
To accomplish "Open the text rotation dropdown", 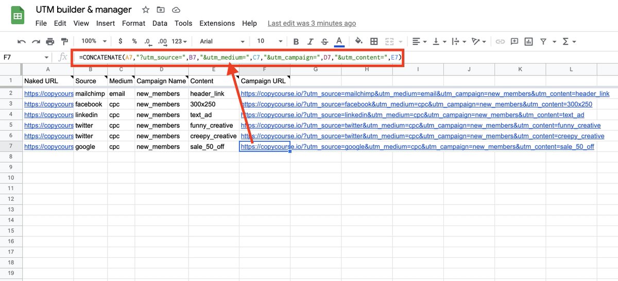I will [x=478, y=41].
